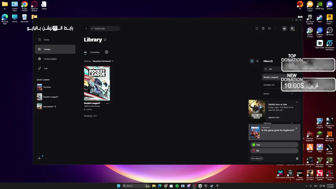The width and height of the screenshot is (336, 189).
Task: Answer No to the Fortnite survey
Action: click(x=274, y=151)
